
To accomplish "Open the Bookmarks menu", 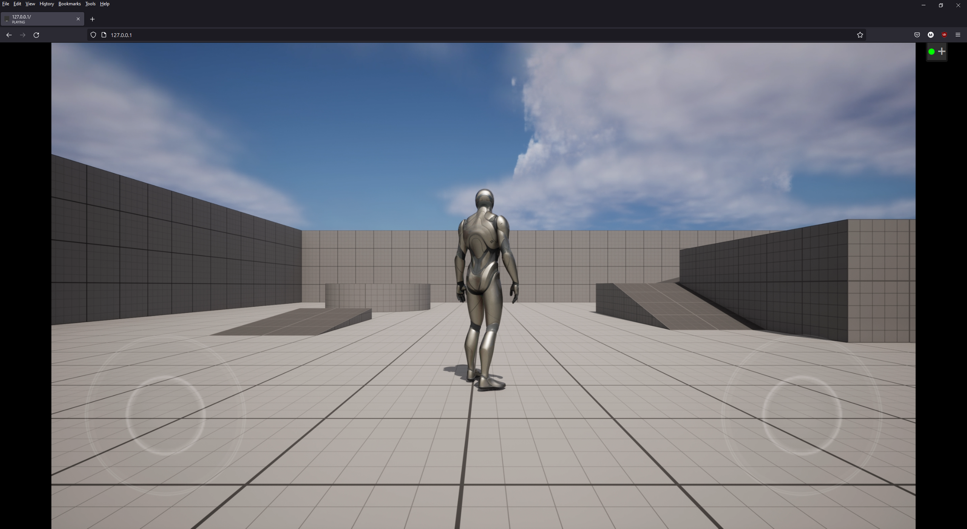I will pyautogui.click(x=70, y=4).
